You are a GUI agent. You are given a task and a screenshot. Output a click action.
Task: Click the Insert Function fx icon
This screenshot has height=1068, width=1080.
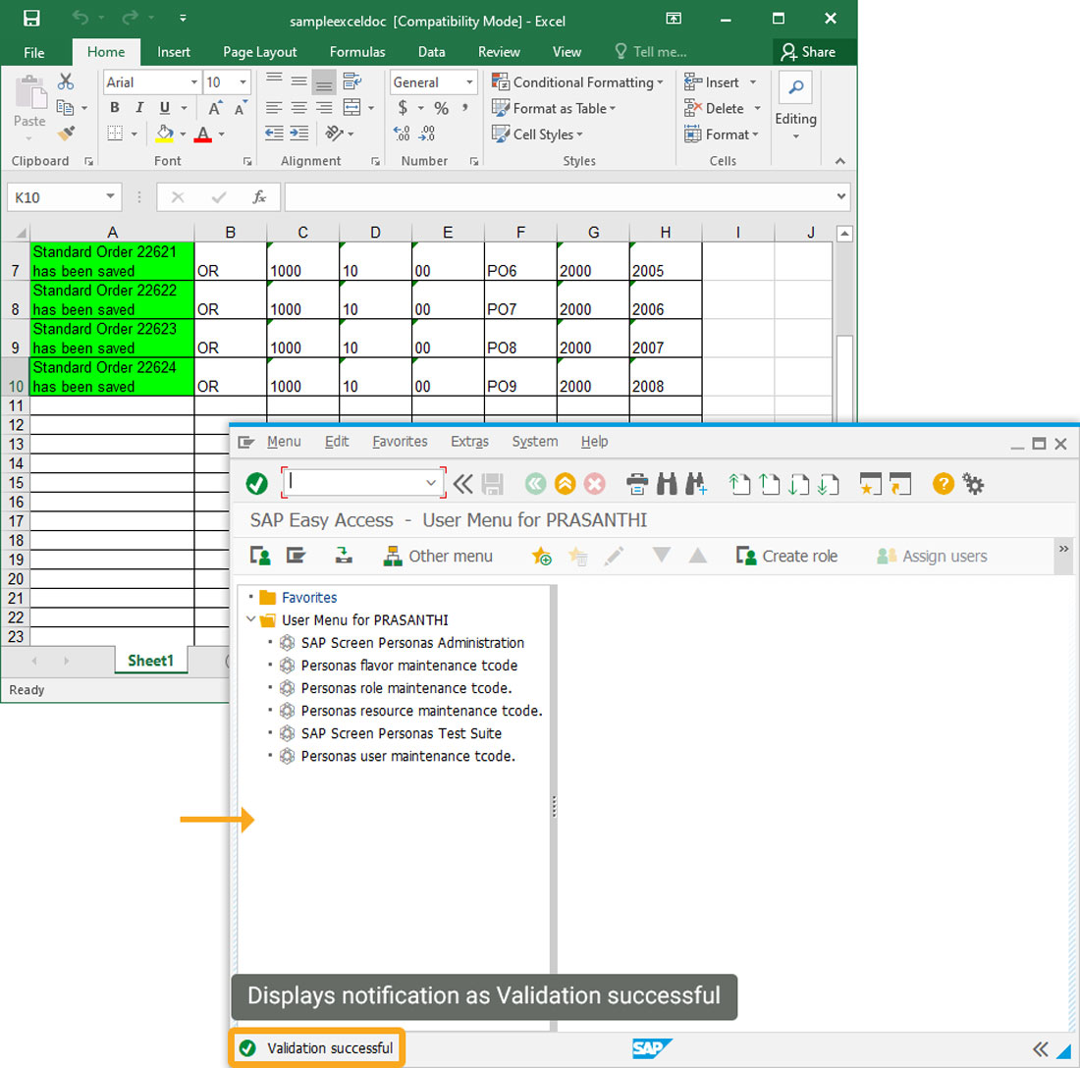pos(259,197)
